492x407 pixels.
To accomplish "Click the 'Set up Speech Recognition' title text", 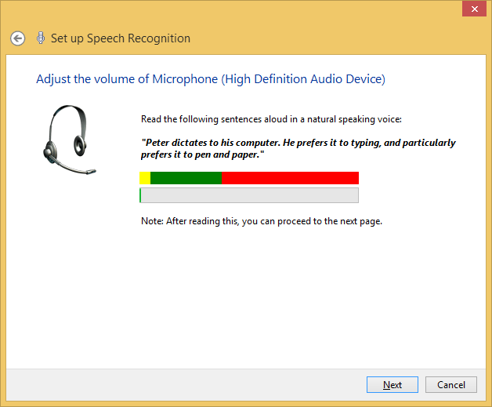I will [120, 38].
